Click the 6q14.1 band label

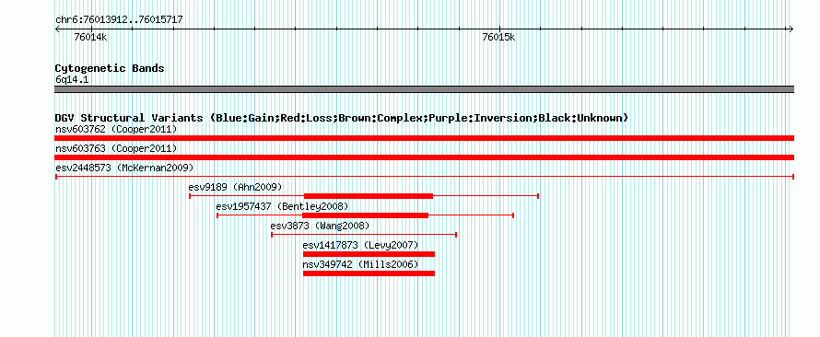click(72, 79)
